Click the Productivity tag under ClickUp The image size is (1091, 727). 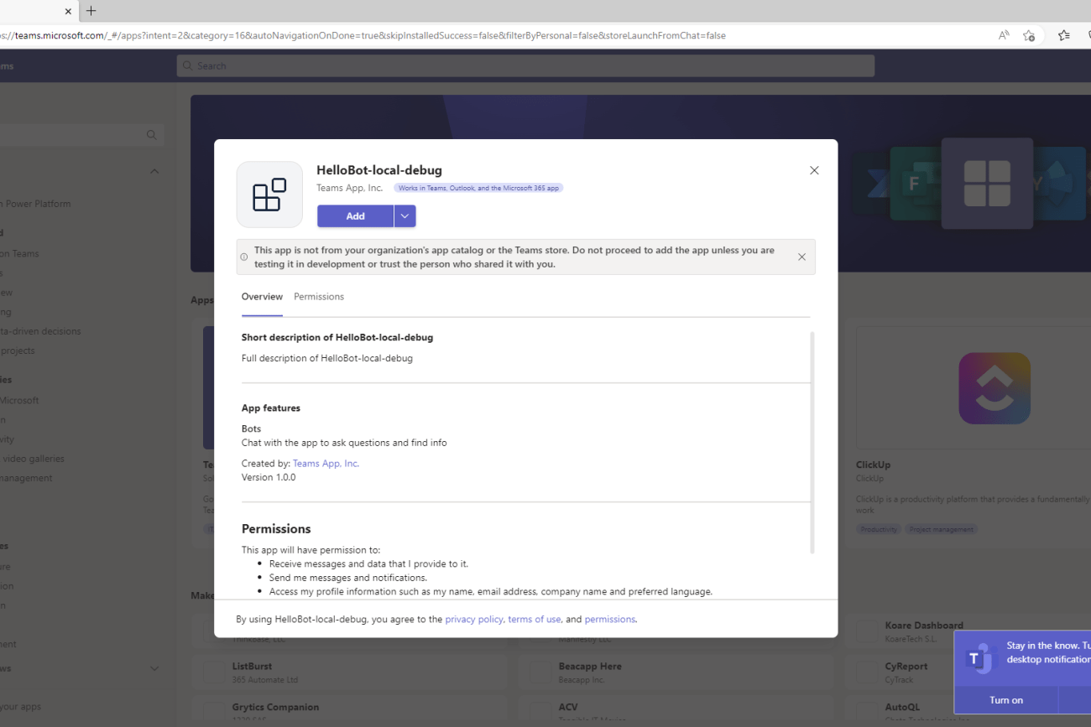pos(879,530)
